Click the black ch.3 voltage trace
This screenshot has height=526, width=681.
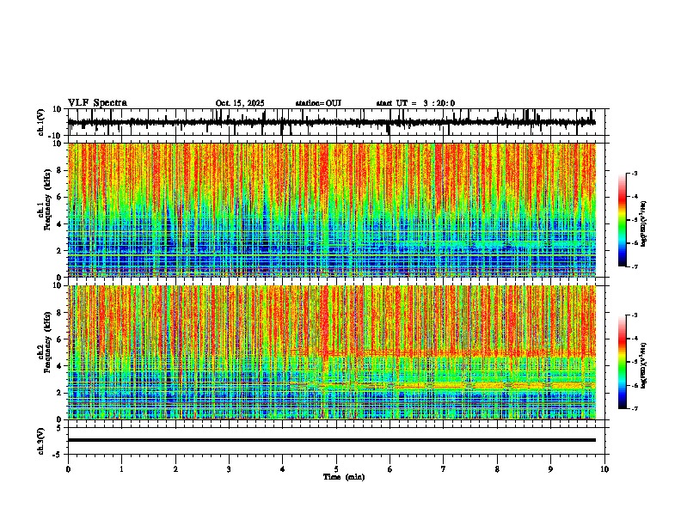pos(332,440)
